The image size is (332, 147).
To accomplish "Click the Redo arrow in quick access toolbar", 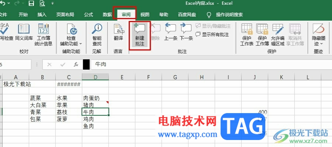I will (17, 3).
